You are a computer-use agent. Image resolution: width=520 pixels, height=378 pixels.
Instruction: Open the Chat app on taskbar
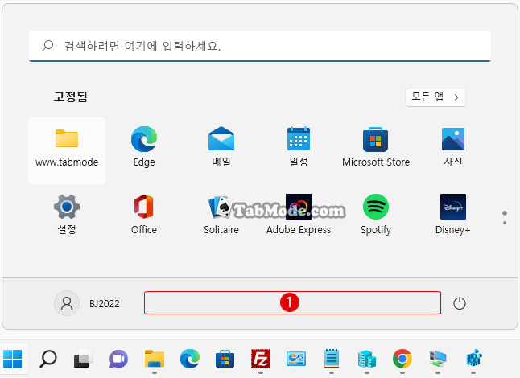(118, 360)
